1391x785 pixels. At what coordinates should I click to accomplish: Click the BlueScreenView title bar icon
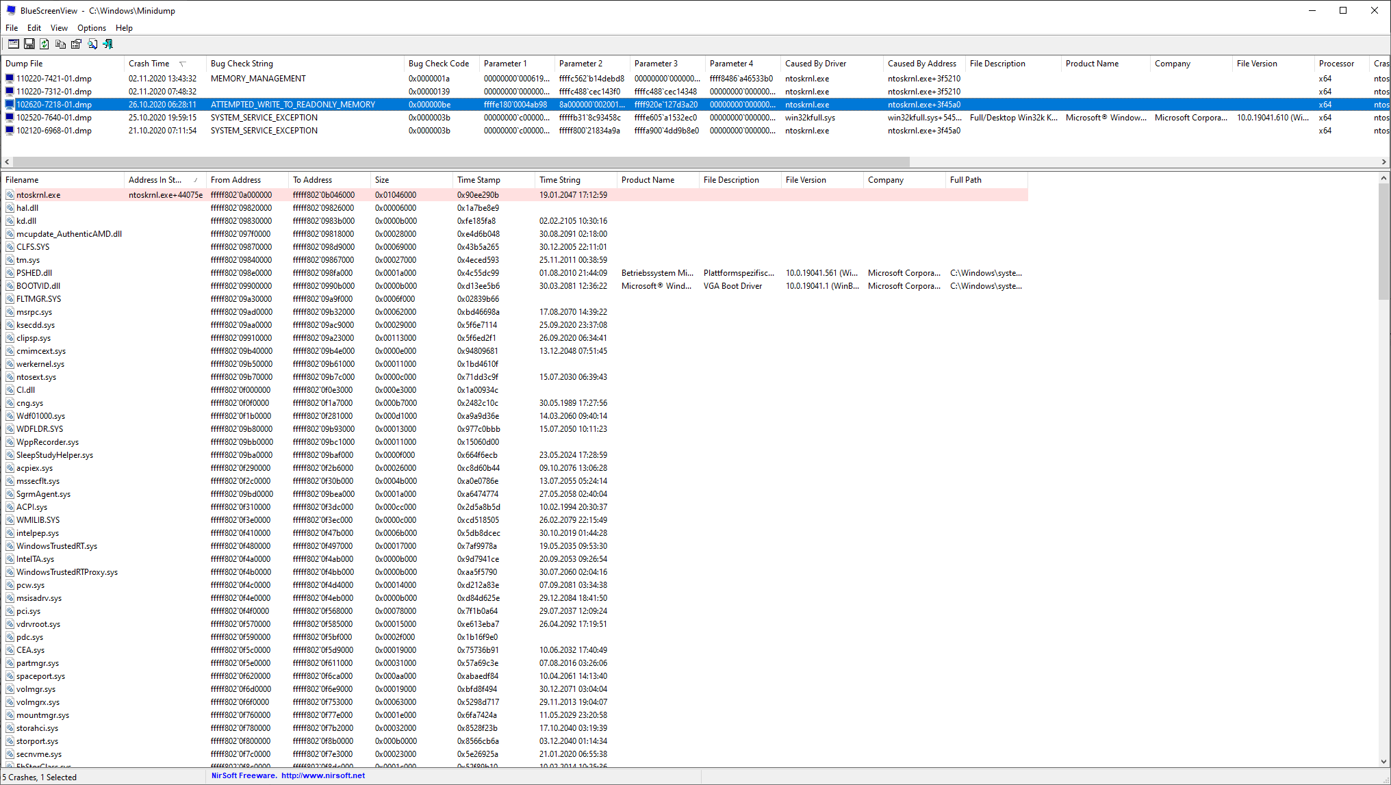tap(11, 10)
